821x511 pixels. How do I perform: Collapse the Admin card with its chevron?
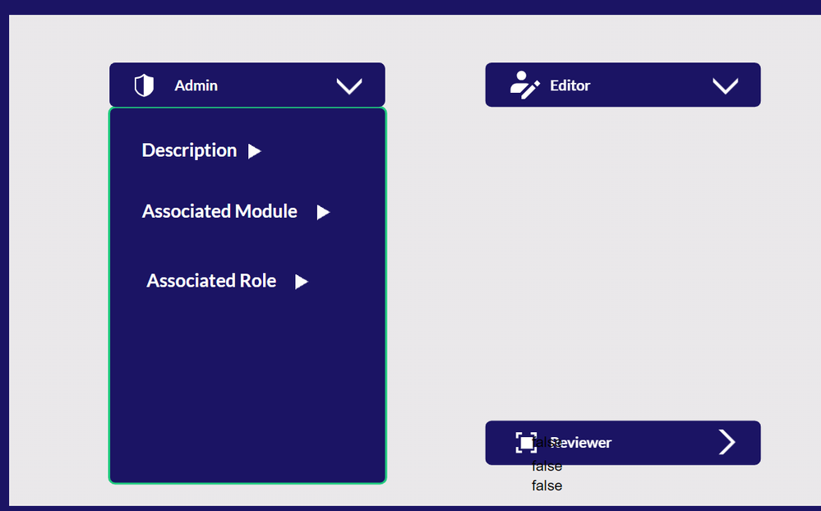(x=349, y=85)
